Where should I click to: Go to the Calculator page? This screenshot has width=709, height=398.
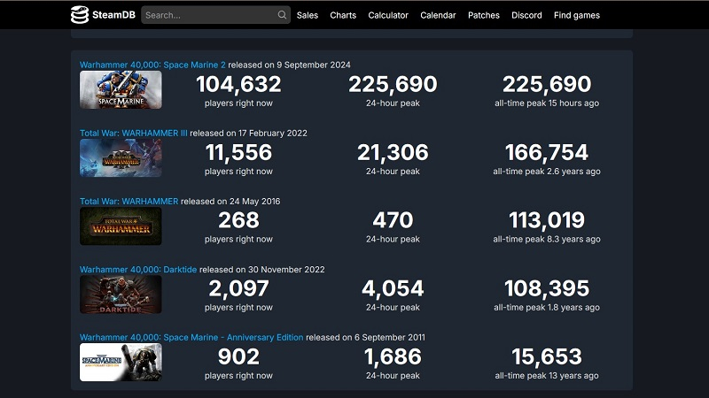click(x=388, y=15)
